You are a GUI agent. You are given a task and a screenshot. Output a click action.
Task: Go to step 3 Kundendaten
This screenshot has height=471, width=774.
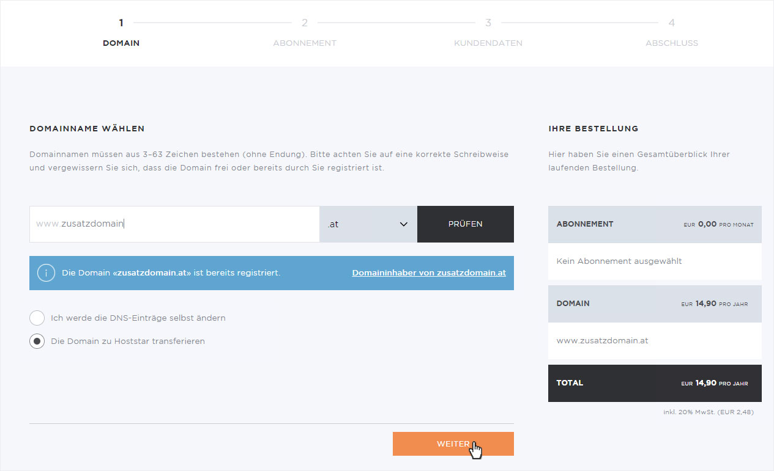[488, 33]
